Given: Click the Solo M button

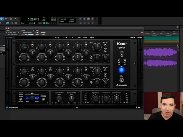Looking at the screenshot, I should (x=132, y=38).
